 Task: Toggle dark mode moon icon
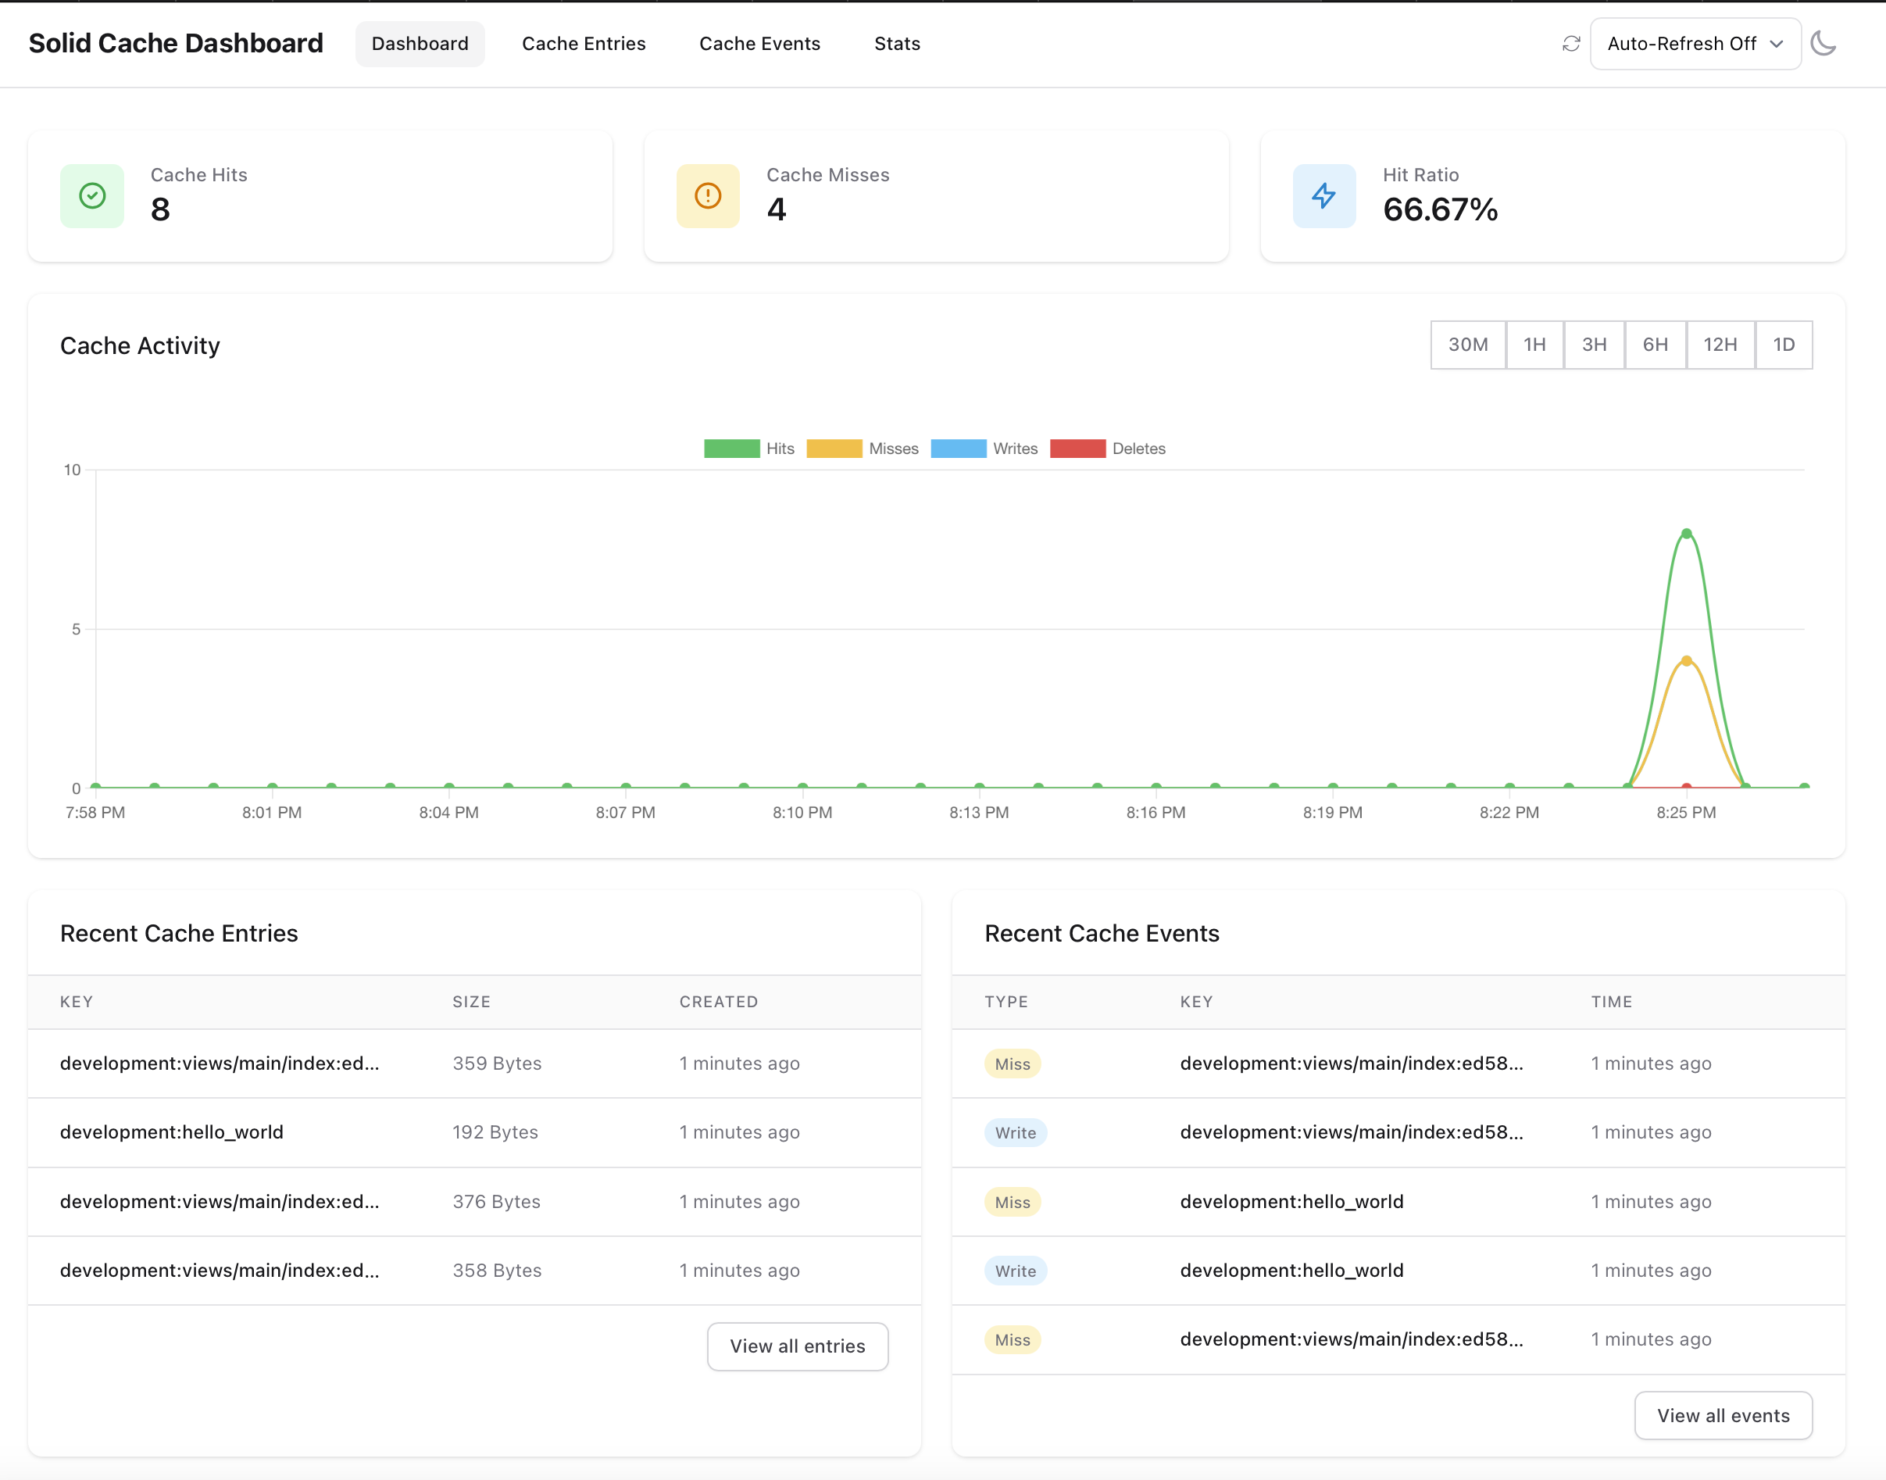(x=1823, y=43)
